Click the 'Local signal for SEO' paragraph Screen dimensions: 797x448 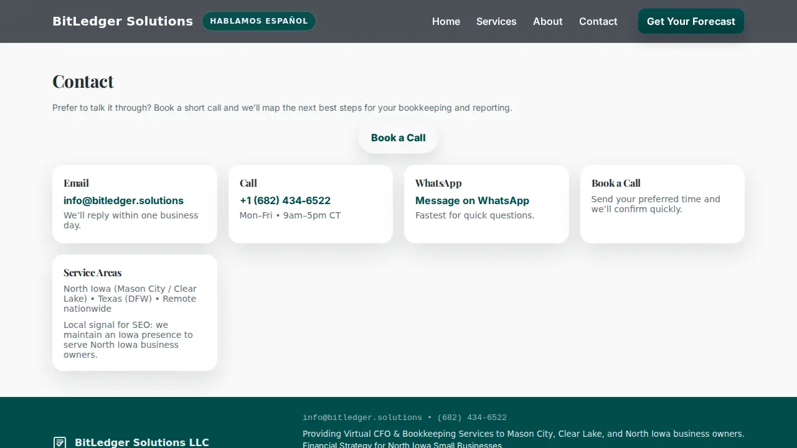point(128,340)
